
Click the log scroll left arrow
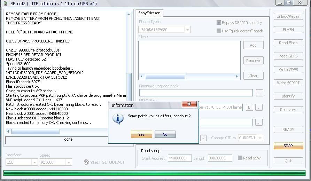[8, 132]
